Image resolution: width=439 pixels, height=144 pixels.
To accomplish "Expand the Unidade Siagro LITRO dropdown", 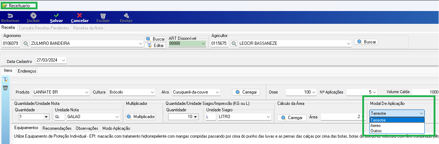I will pos(268,117).
